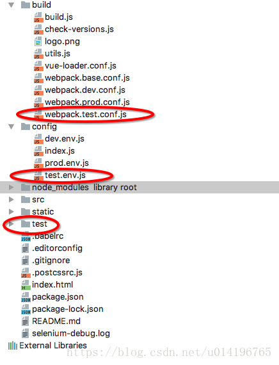The image size is (279, 365).
Task: Open webpack.base.conf.js file
Action: pos(87,78)
